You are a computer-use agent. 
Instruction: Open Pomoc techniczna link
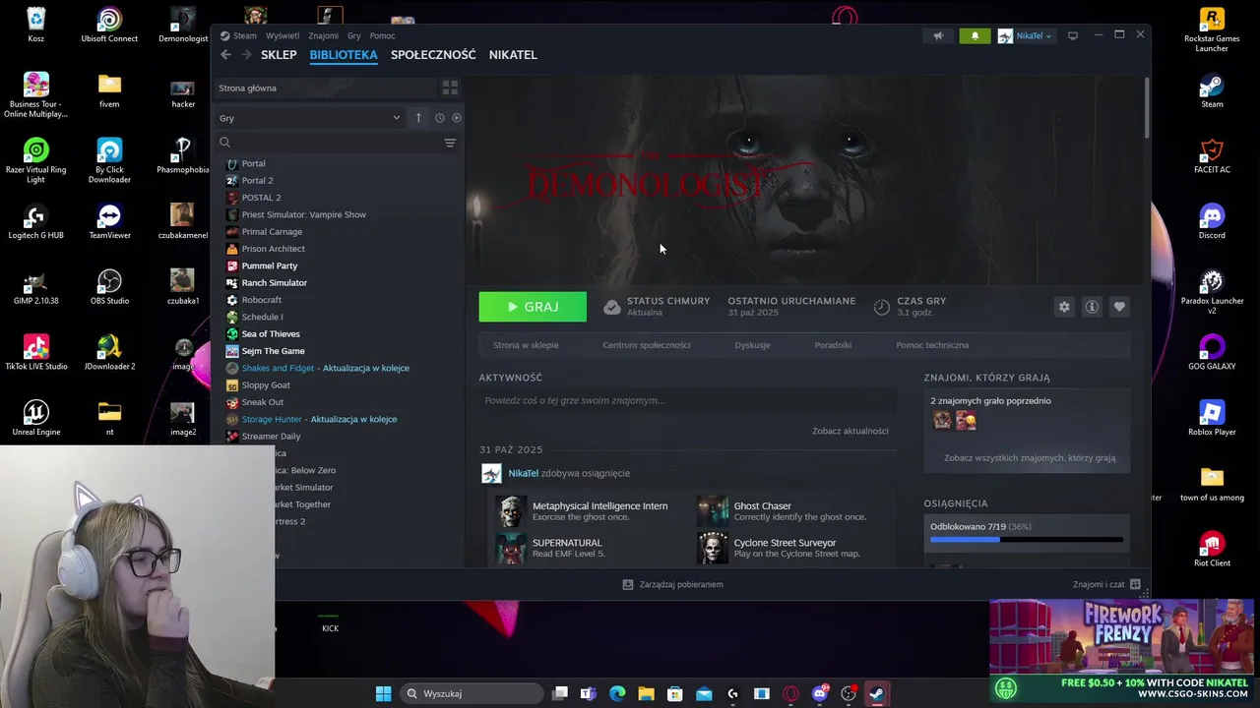932,345
